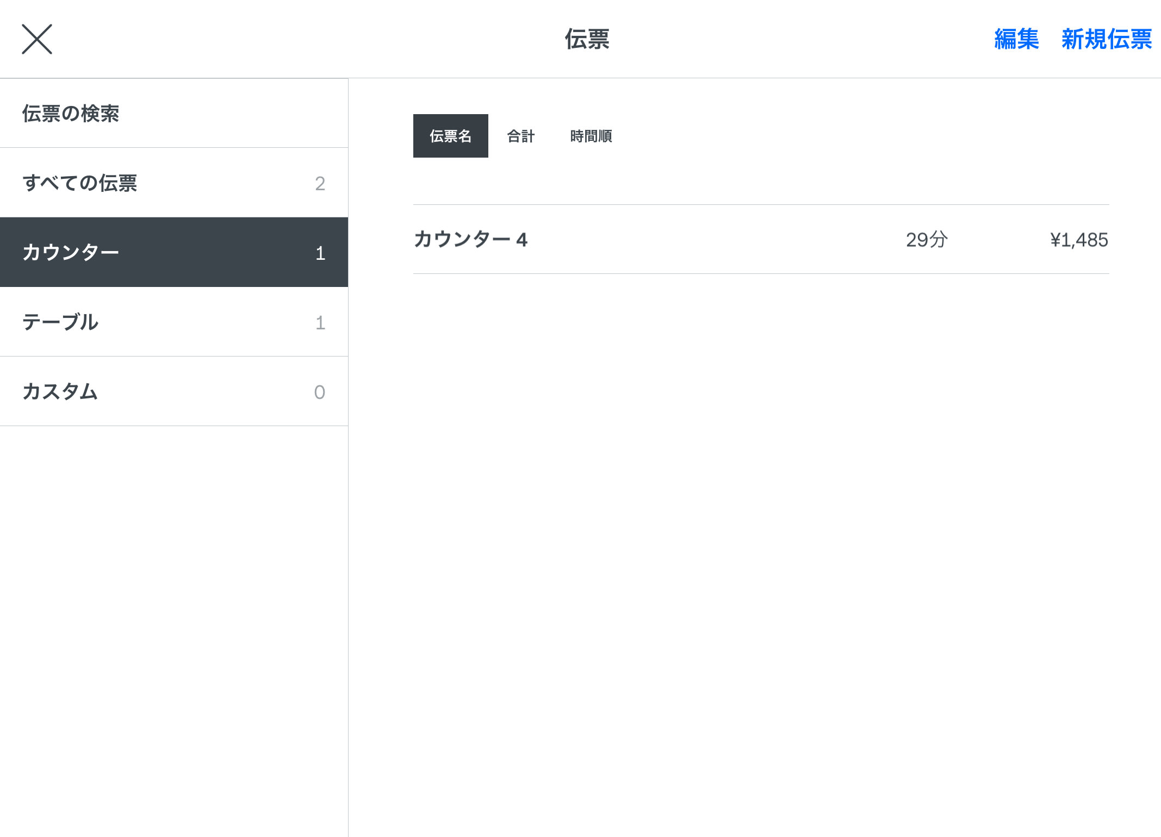Click the 29分 elapsed time on the ticket row
The height and width of the screenshot is (837, 1161).
pyautogui.click(x=926, y=240)
